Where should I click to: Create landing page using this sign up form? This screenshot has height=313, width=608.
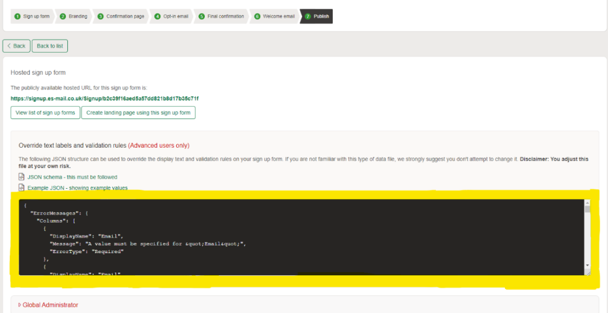138,113
